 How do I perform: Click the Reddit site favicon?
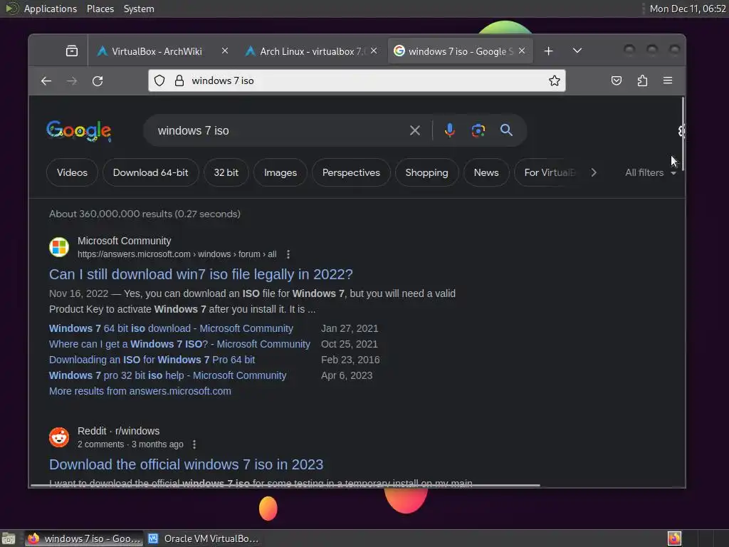tap(59, 437)
